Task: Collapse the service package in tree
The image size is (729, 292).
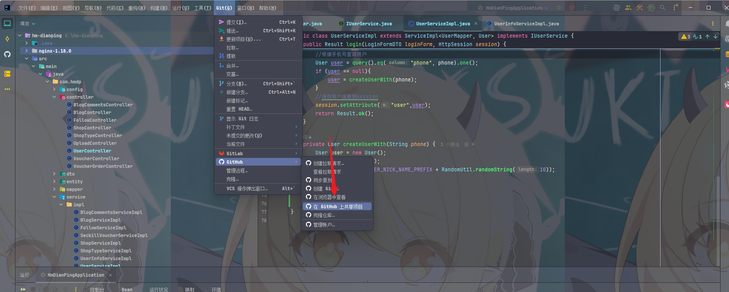Action: 54,197
